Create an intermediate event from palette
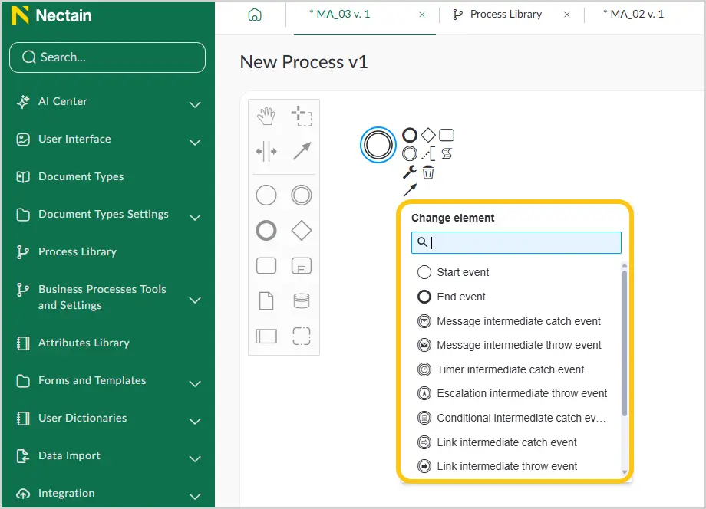This screenshot has height=509, width=706. [302, 195]
